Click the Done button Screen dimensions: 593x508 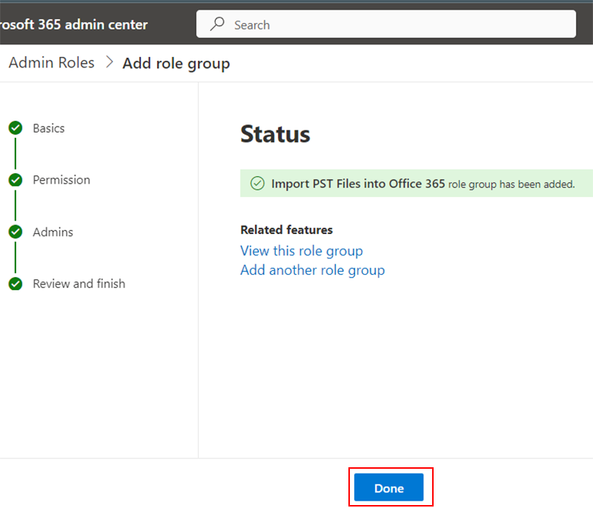pos(388,487)
